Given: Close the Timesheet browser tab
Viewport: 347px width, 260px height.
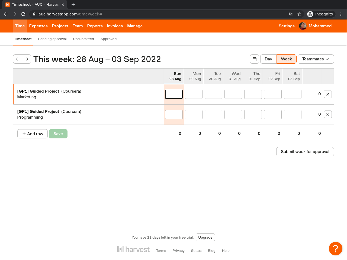Looking at the screenshot, I should pyautogui.click(x=63, y=5).
